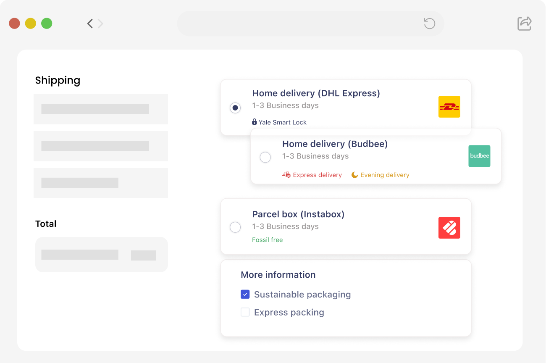Click the share icon in browser toolbar
The width and height of the screenshot is (546, 363).
click(524, 24)
